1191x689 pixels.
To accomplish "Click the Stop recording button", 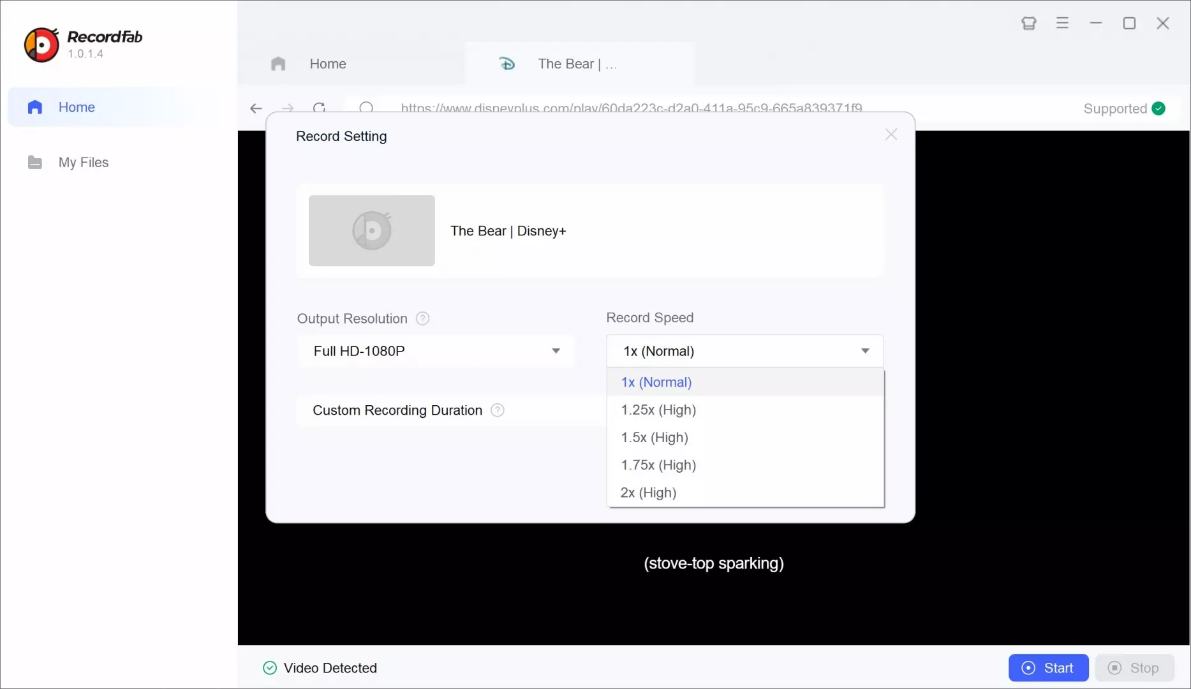I will point(1134,668).
